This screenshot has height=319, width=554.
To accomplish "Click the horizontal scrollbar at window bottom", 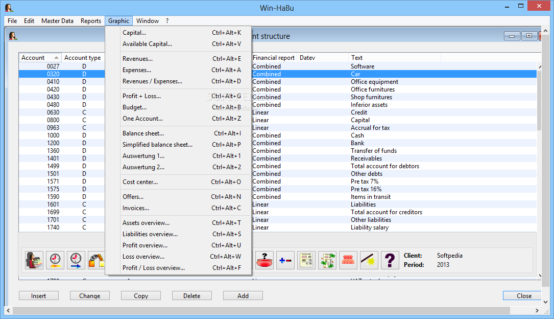I will 261,310.
